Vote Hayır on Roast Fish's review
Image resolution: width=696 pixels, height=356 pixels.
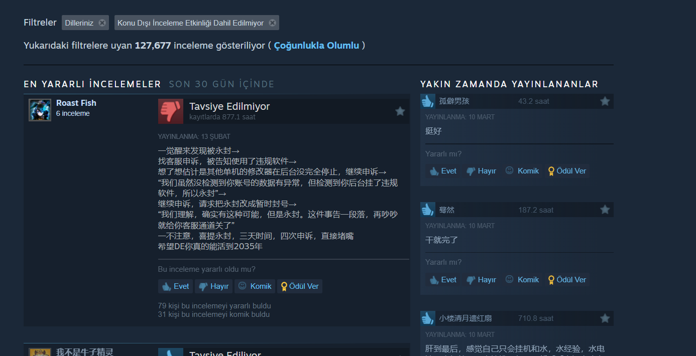(x=213, y=286)
